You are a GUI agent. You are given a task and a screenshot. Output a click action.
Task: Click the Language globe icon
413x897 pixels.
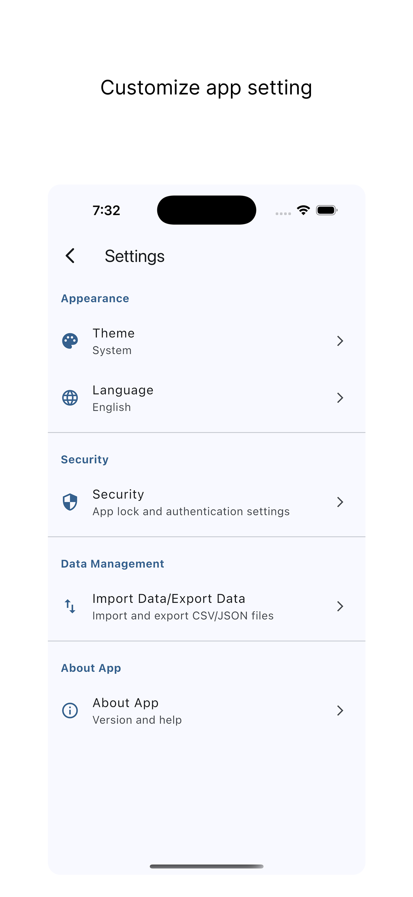[70, 398]
